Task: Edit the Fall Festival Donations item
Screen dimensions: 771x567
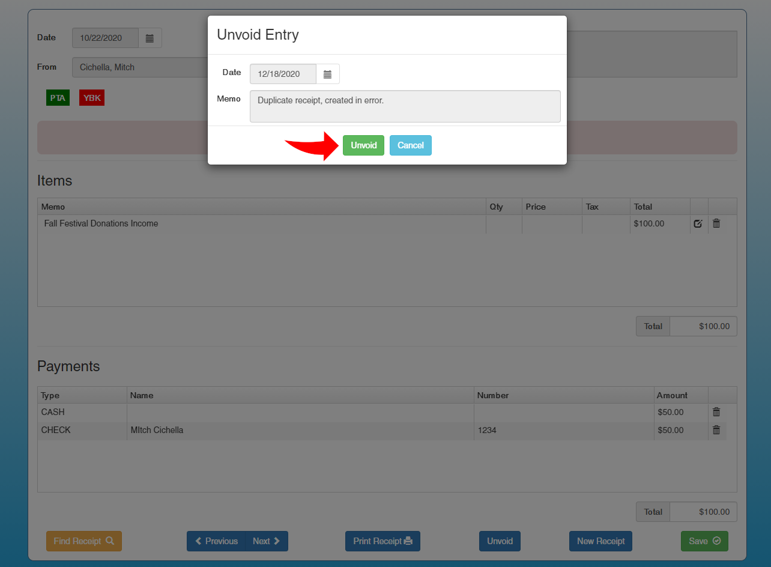Action: pyautogui.click(x=698, y=223)
